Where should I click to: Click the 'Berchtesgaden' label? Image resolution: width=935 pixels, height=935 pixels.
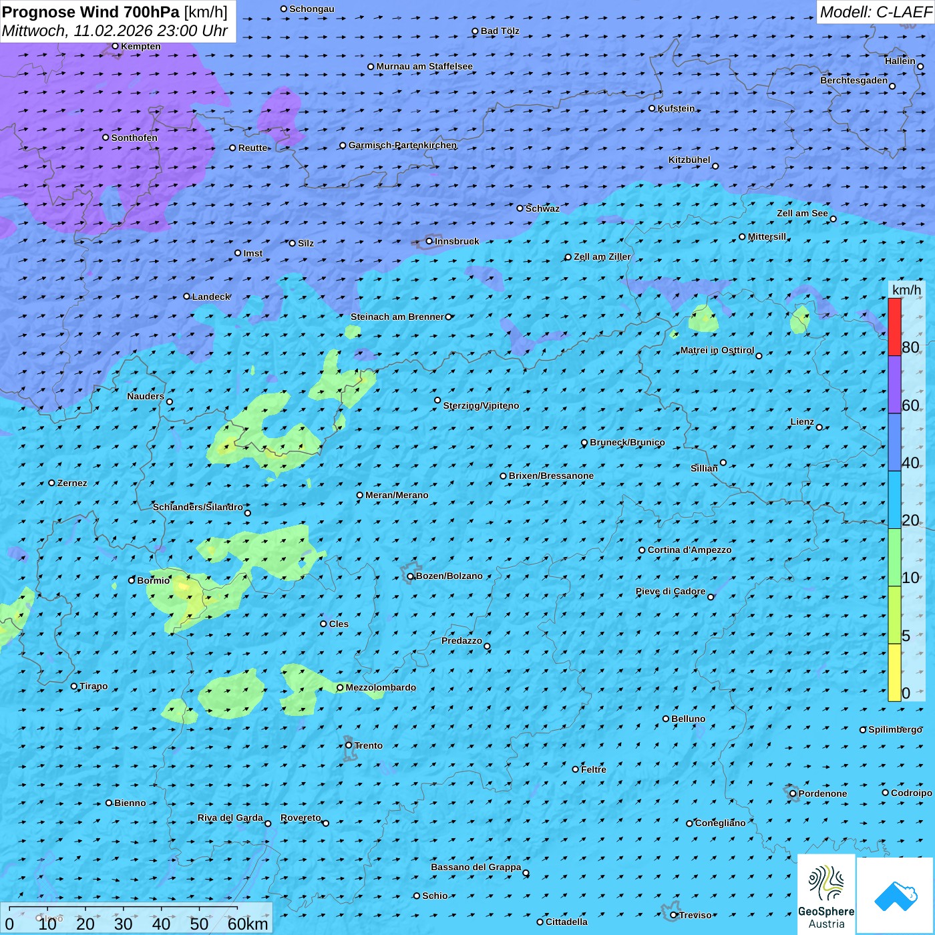coord(854,81)
